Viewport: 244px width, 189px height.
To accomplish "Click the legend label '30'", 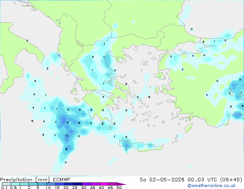I will [84, 187].
